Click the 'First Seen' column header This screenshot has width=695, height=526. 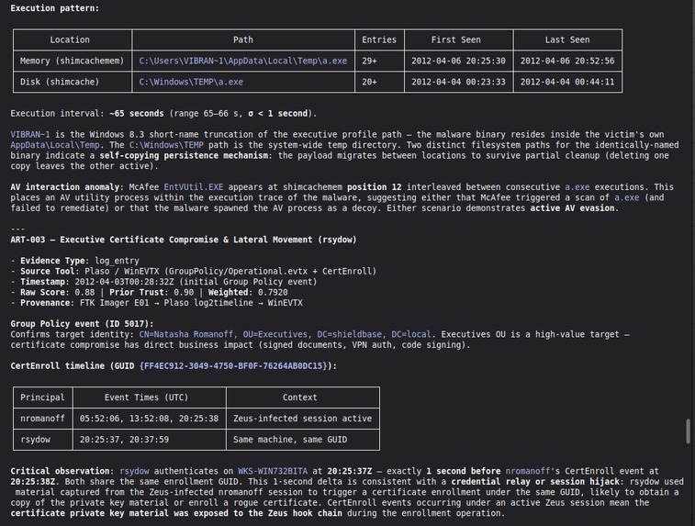[456, 39]
